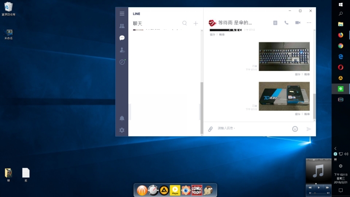Start a video call with this contact
Viewport: 350px width, 197px height.
click(298, 22)
